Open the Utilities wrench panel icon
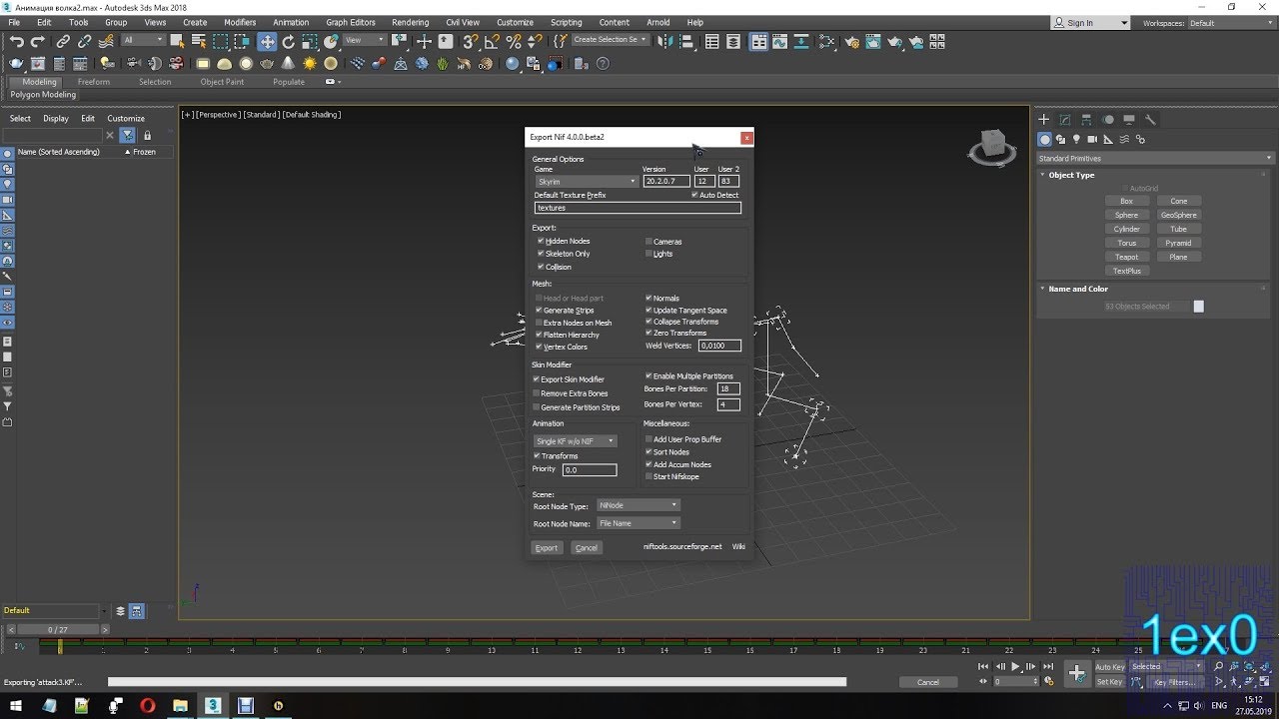The width and height of the screenshot is (1279, 719). point(1150,119)
